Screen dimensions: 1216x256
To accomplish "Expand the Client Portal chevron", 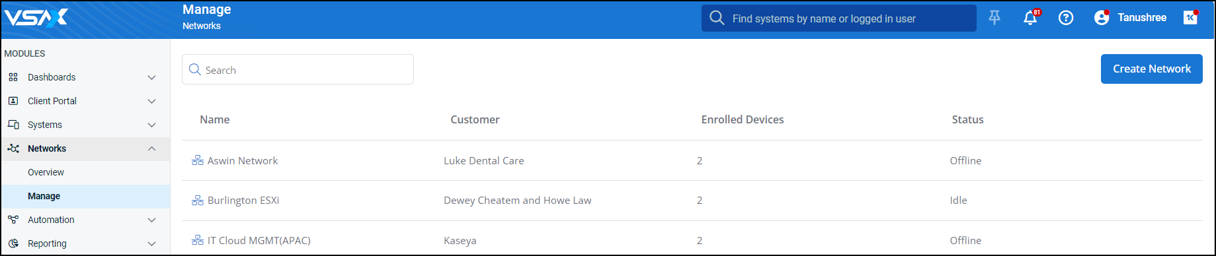I will coord(151,101).
